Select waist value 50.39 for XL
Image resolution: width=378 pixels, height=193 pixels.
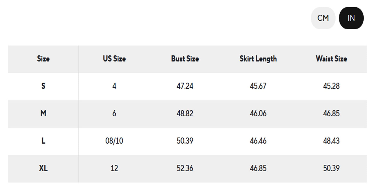tap(331, 168)
